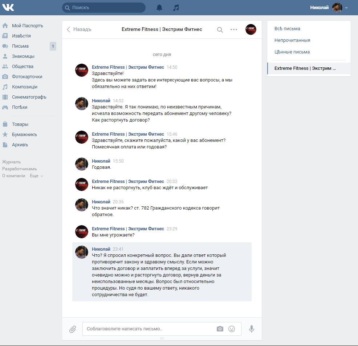This screenshot has height=346, width=358.
Task: Expand the Николай profile menu arrow
Action: tap(346, 8)
